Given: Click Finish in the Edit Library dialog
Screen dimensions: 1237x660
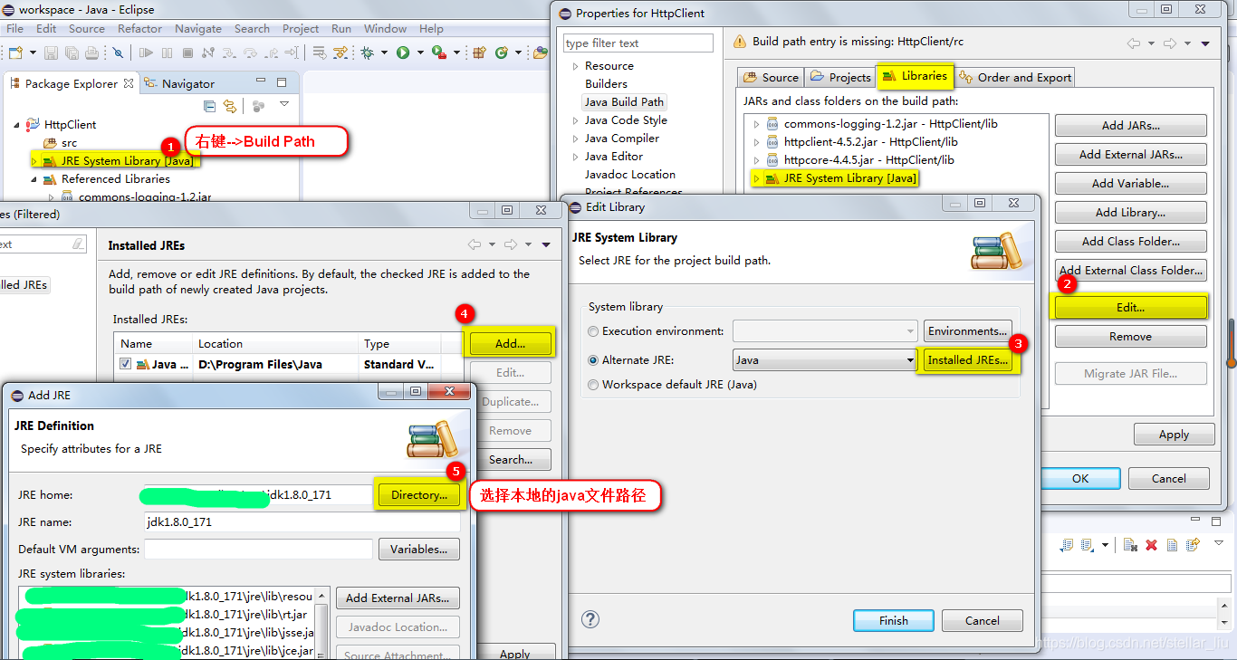Looking at the screenshot, I should coord(893,620).
